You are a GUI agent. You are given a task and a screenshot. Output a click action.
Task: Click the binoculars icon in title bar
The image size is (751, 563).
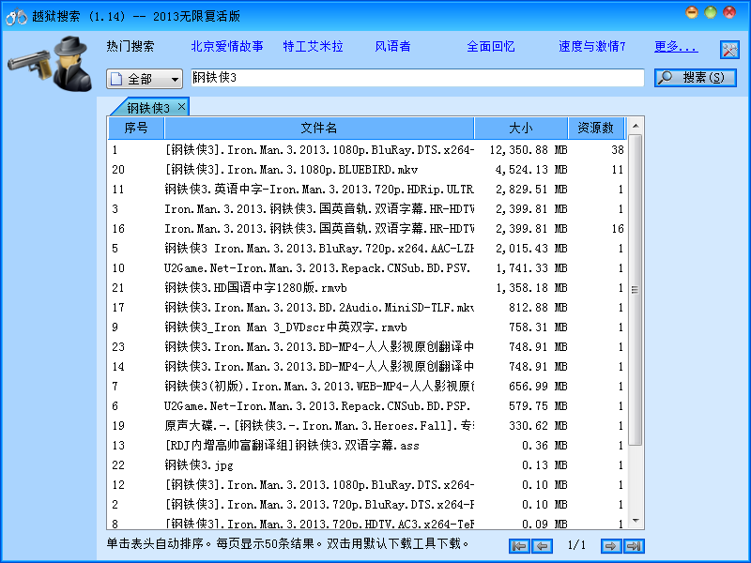click(14, 16)
